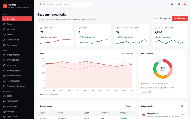Viewport: 191px width, 119px height.
Task: Click the Data leak 22% legend entry
Action: click(x=168, y=88)
